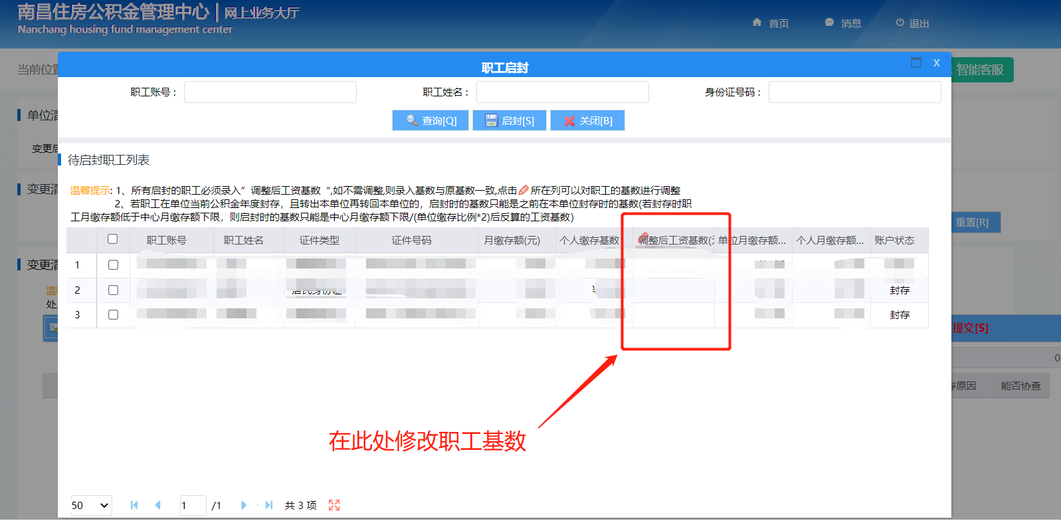
Task: Click the 个人月缴存额 column header
Action: point(830,240)
